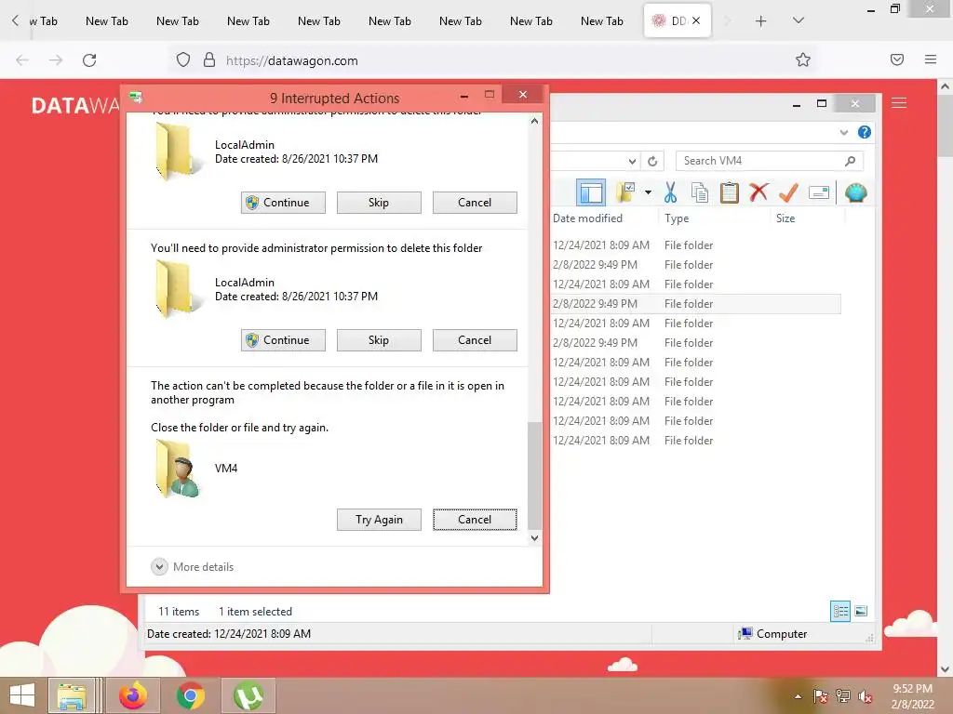This screenshot has height=714, width=953.
Task: Click Skip in the fully visible LocalAdmin prompt
Action: [379, 340]
